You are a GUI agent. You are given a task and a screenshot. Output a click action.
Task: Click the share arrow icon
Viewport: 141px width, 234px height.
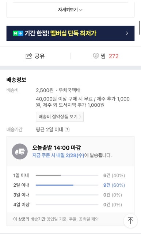click(x=29, y=56)
